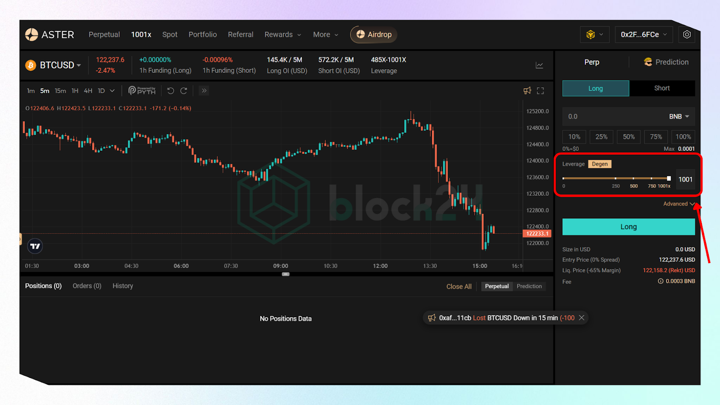
Task: Select the 5m chart interval
Action: click(45, 91)
